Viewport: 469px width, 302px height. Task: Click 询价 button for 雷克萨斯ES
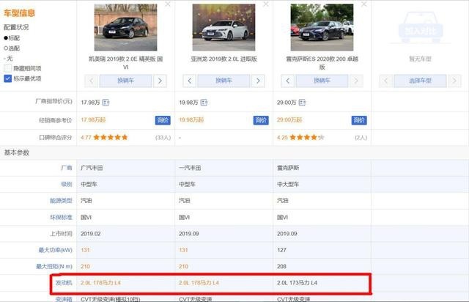359,120
